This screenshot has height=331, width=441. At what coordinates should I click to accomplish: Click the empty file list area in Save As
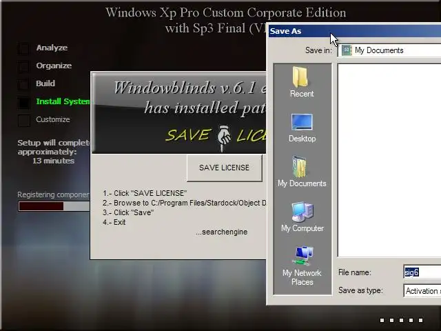(x=389, y=161)
